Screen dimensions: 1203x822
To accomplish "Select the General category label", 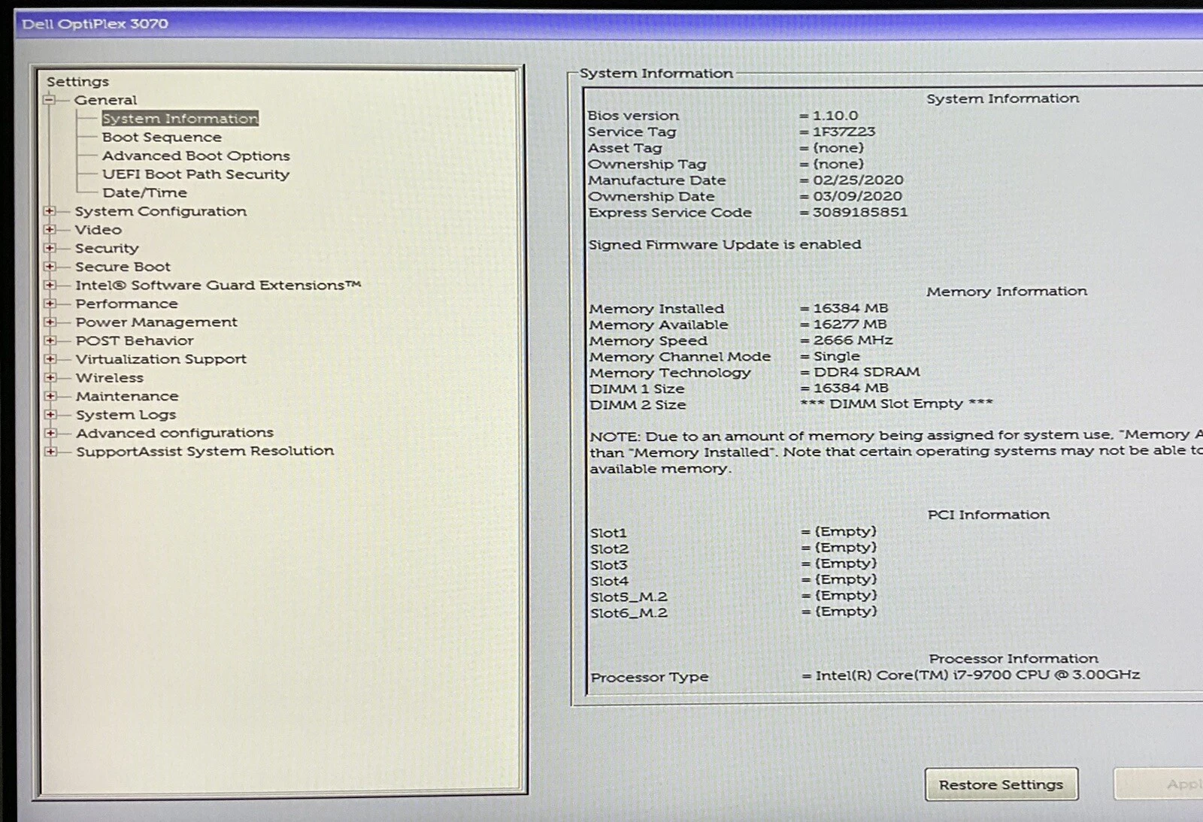I will click(x=105, y=99).
